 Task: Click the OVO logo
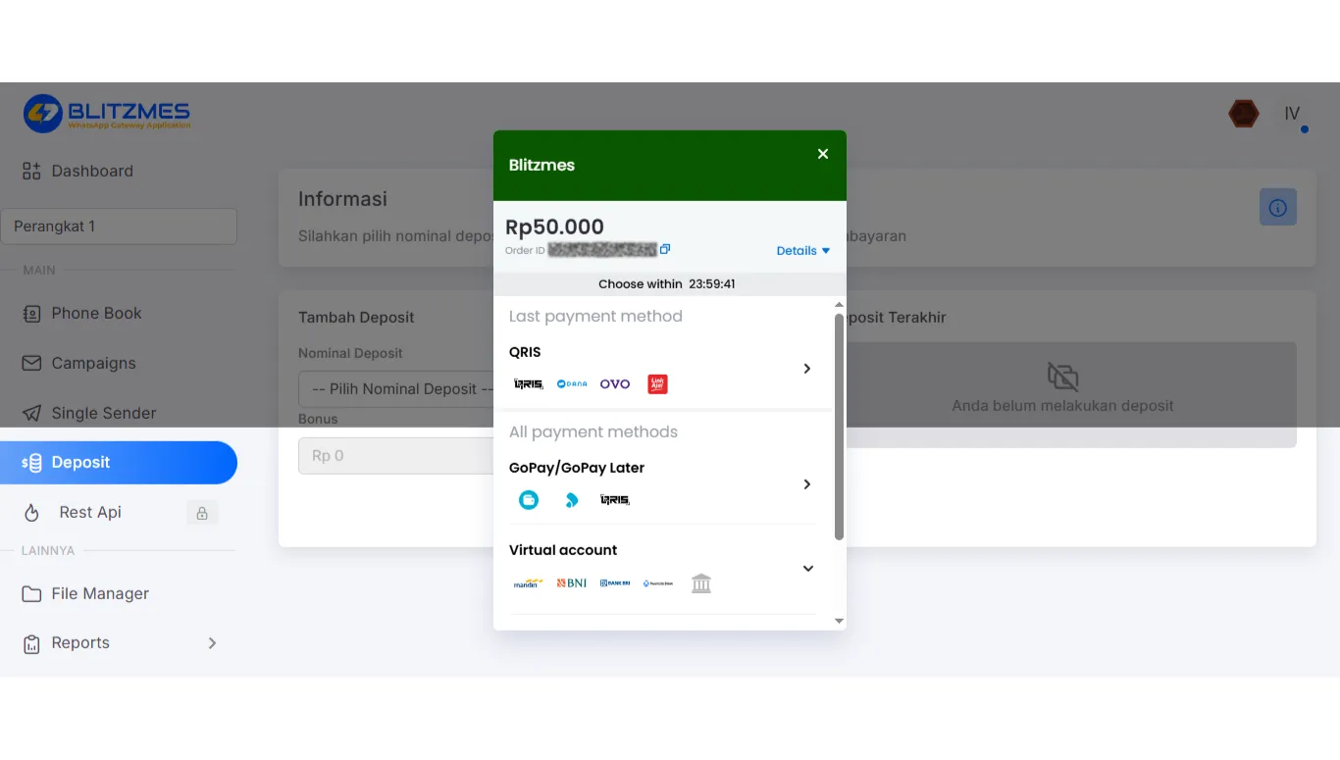pos(615,384)
